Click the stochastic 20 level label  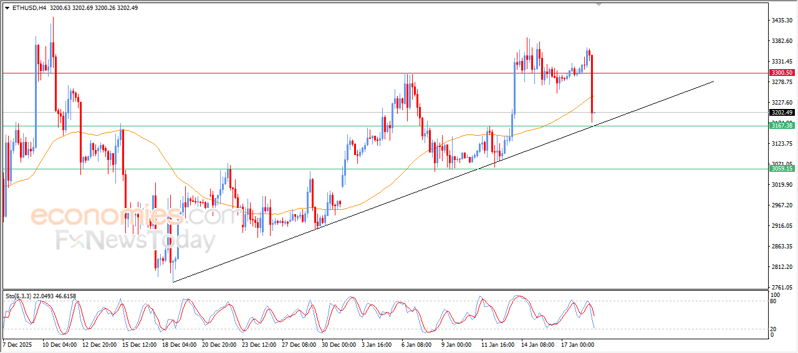point(774,328)
